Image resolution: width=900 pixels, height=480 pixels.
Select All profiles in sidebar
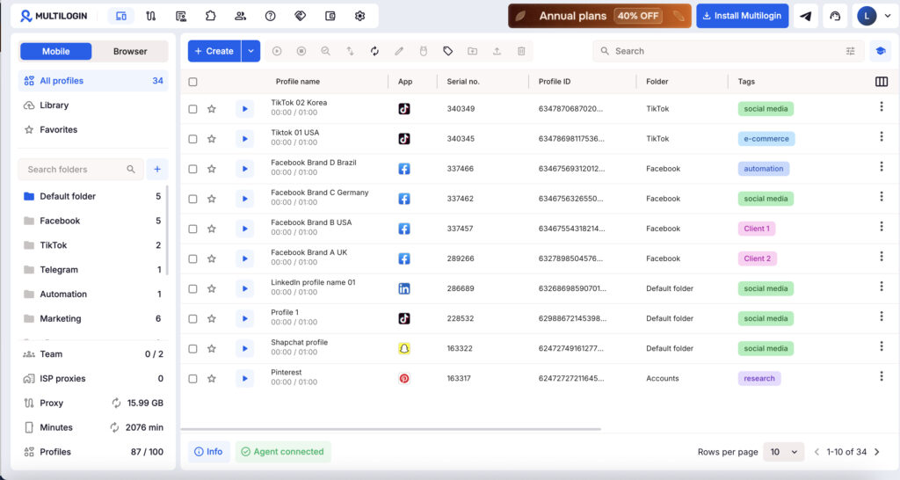93,81
